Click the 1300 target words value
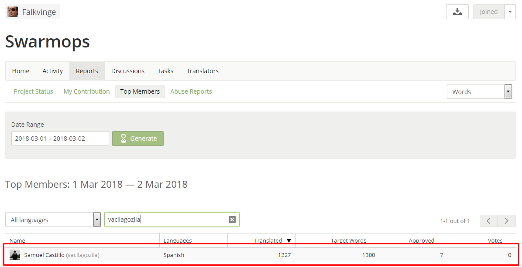Viewport: 522px width, 267px height. 368,255
